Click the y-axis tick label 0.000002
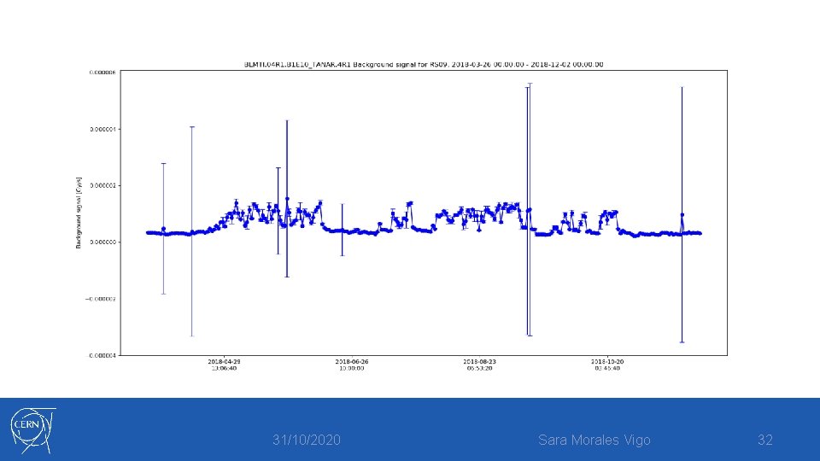This screenshot has height=461, width=820. point(102,185)
